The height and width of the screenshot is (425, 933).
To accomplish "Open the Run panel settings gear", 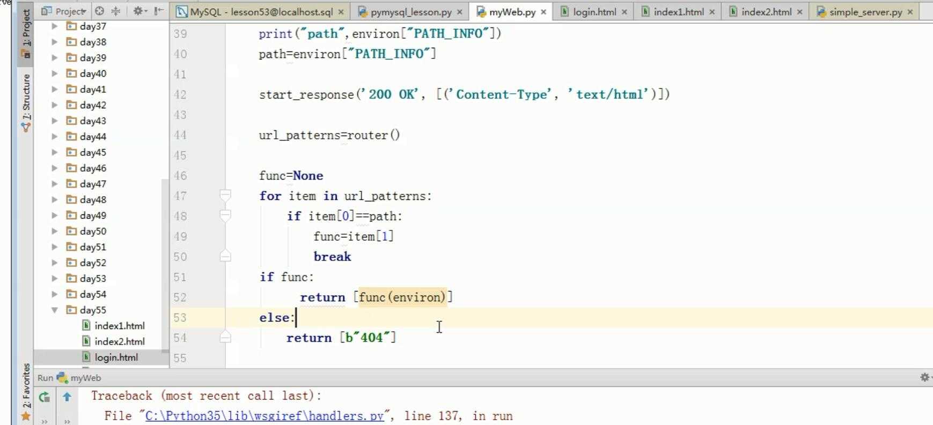I will tap(924, 377).
